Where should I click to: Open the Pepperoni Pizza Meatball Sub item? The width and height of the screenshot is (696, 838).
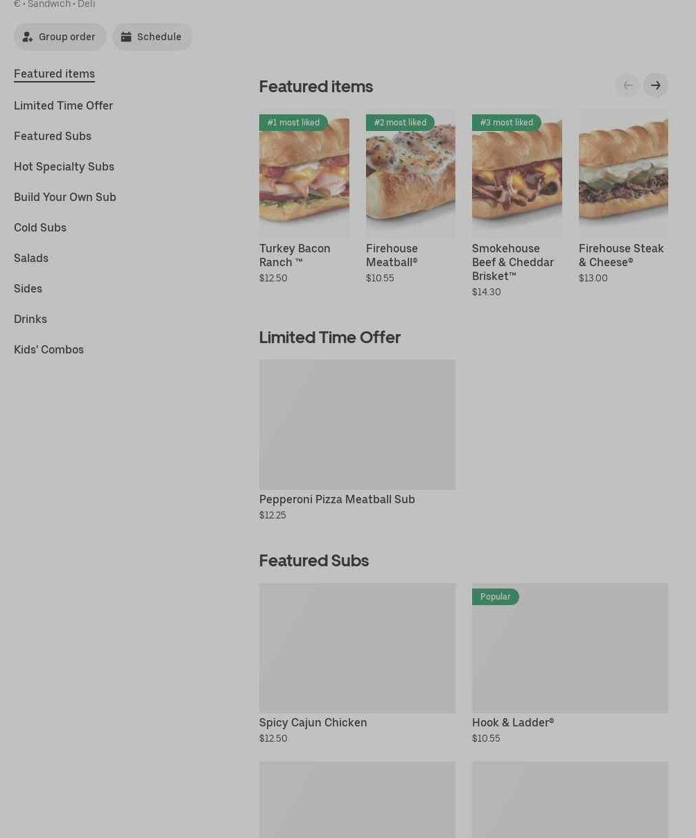point(357,425)
